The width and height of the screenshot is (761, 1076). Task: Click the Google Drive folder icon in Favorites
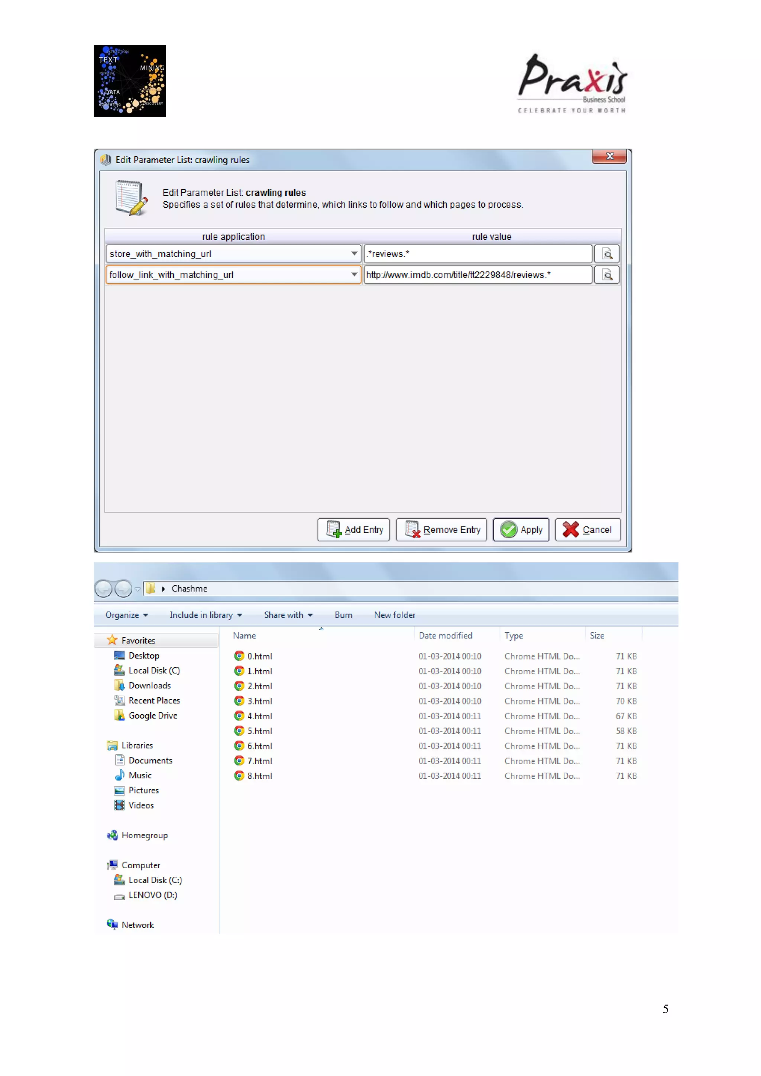pyautogui.click(x=120, y=715)
